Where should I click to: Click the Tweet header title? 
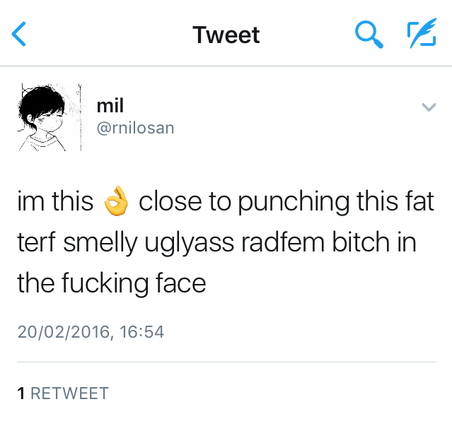point(226,35)
